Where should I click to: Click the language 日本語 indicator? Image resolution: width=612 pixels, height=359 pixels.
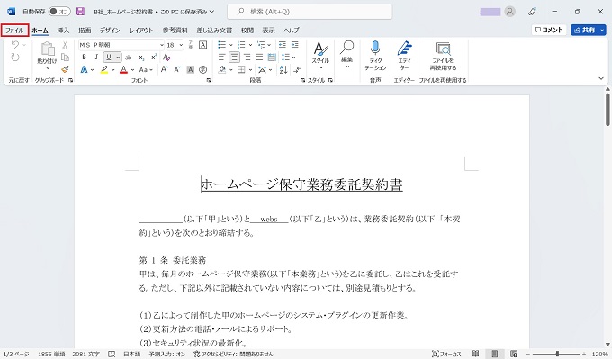click(132, 354)
